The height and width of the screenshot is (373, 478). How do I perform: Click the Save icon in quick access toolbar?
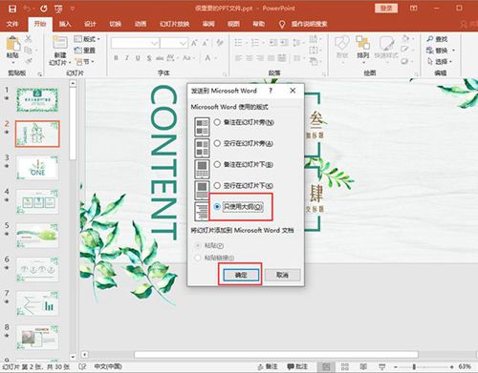coord(12,9)
